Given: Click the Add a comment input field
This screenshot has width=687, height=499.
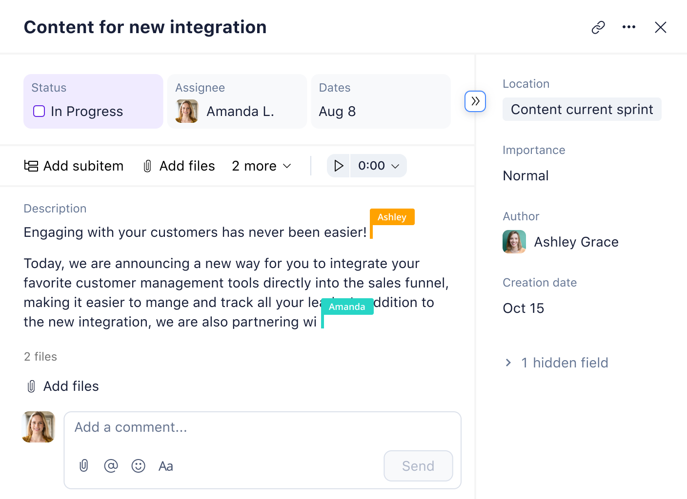Looking at the screenshot, I should point(195,427).
